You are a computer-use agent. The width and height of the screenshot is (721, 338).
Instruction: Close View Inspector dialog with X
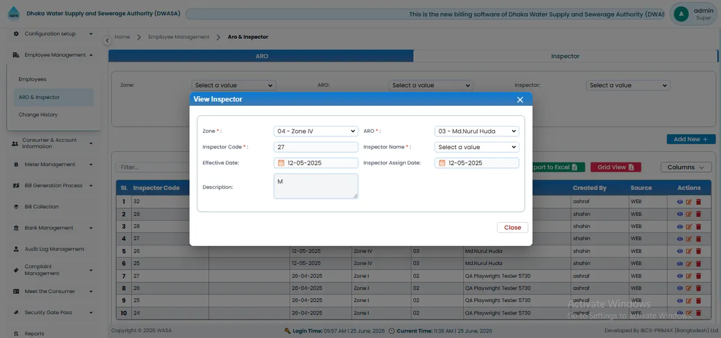tap(520, 100)
